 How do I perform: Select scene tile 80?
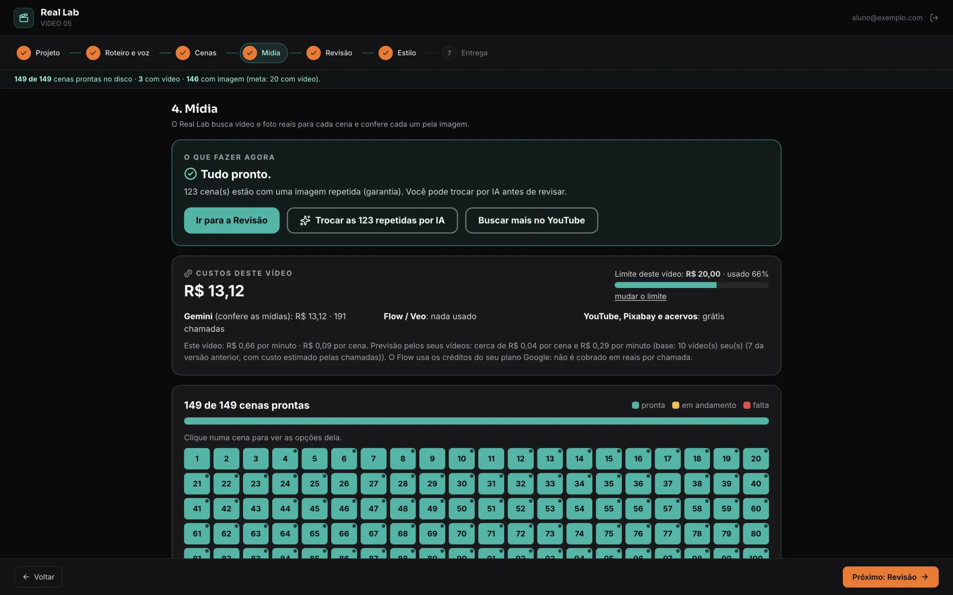[756, 534]
